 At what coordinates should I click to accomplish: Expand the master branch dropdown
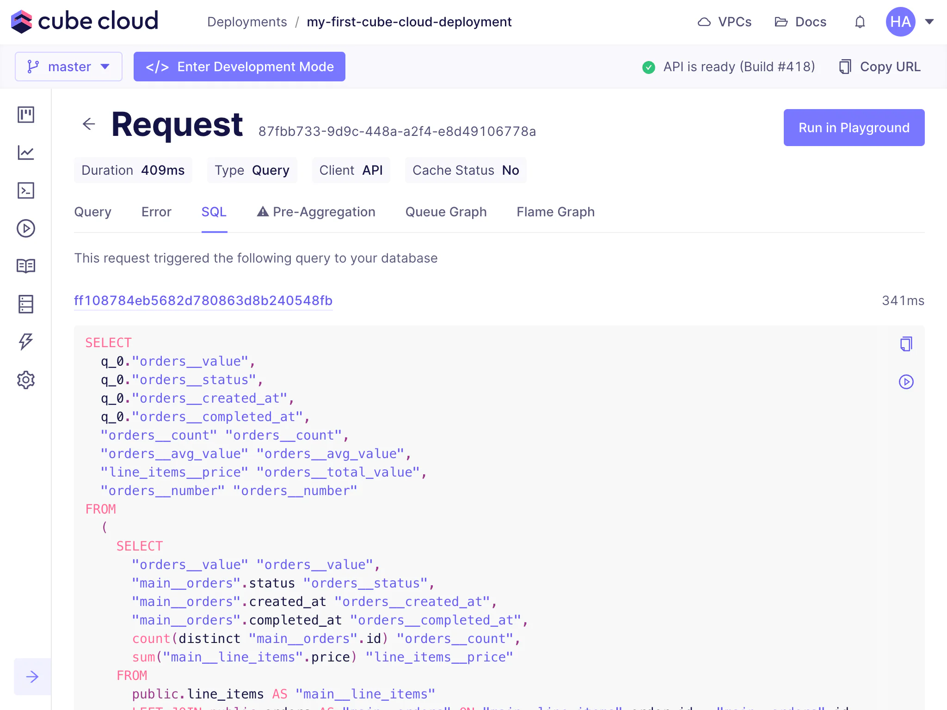(68, 67)
